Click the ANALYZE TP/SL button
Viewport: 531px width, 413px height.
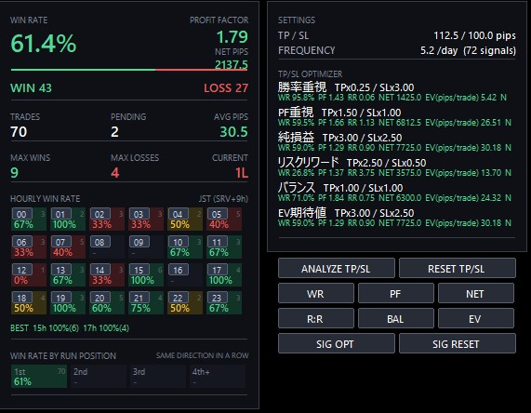click(337, 268)
